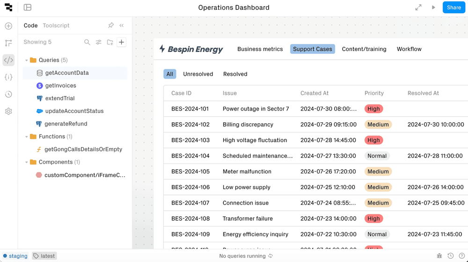Select the getAccountData query
This screenshot has height=262, width=468.
(75, 73)
